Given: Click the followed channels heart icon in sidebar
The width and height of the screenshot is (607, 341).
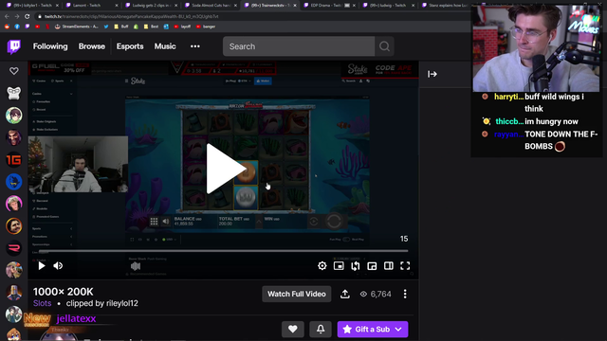Looking at the screenshot, I should click(x=14, y=71).
